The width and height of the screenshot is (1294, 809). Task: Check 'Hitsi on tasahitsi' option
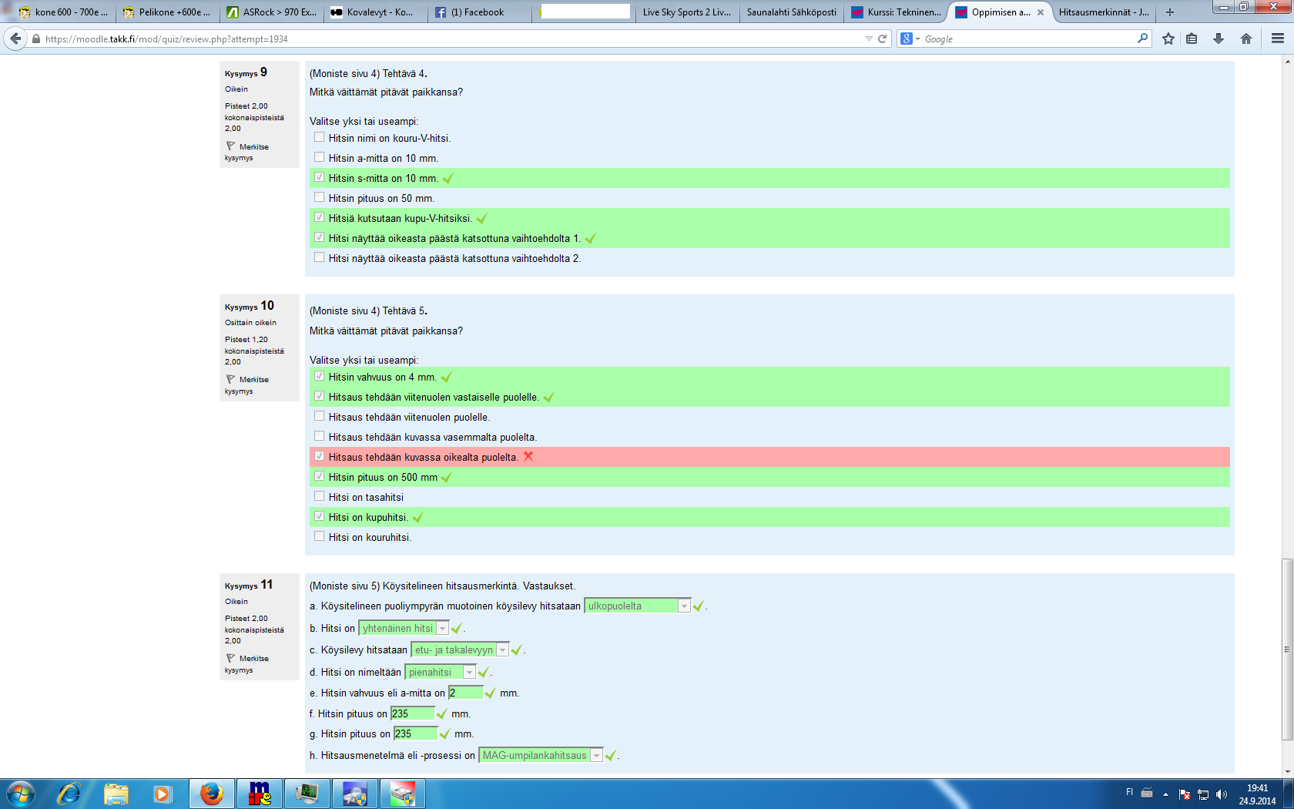click(319, 496)
